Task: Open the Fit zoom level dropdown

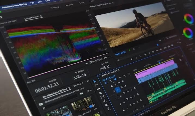Action: click(x=136, y=49)
